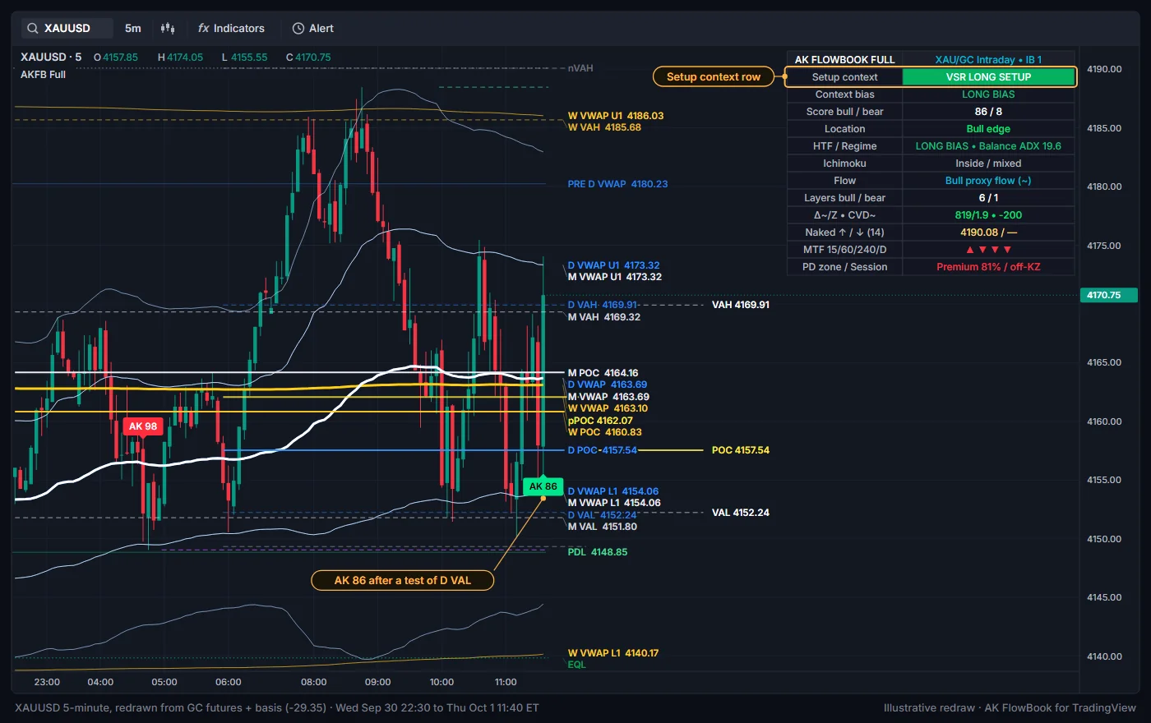Image resolution: width=1151 pixels, height=723 pixels.
Task: Click PRE D VWAP 4180.23 label
Action: pyautogui.click(x=617, y=184)
